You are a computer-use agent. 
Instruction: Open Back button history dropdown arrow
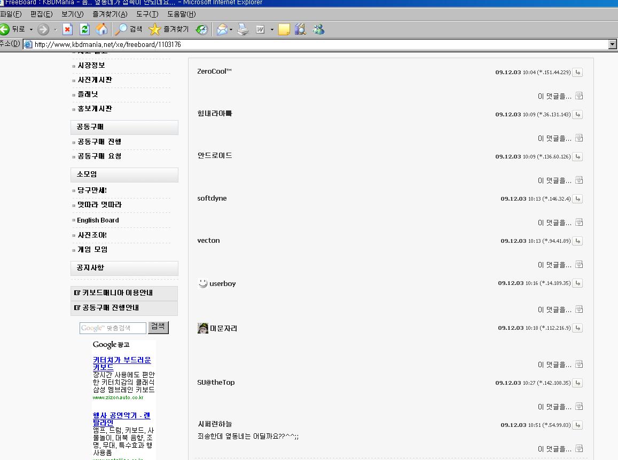(31, 29)
